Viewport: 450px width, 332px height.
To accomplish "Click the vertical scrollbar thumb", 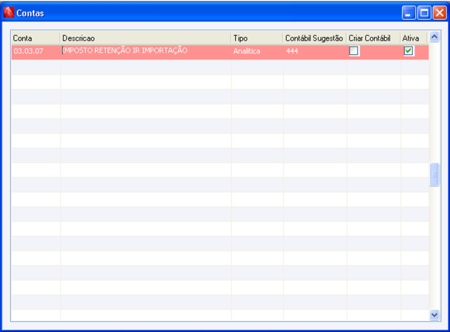I will coord(434,174).
